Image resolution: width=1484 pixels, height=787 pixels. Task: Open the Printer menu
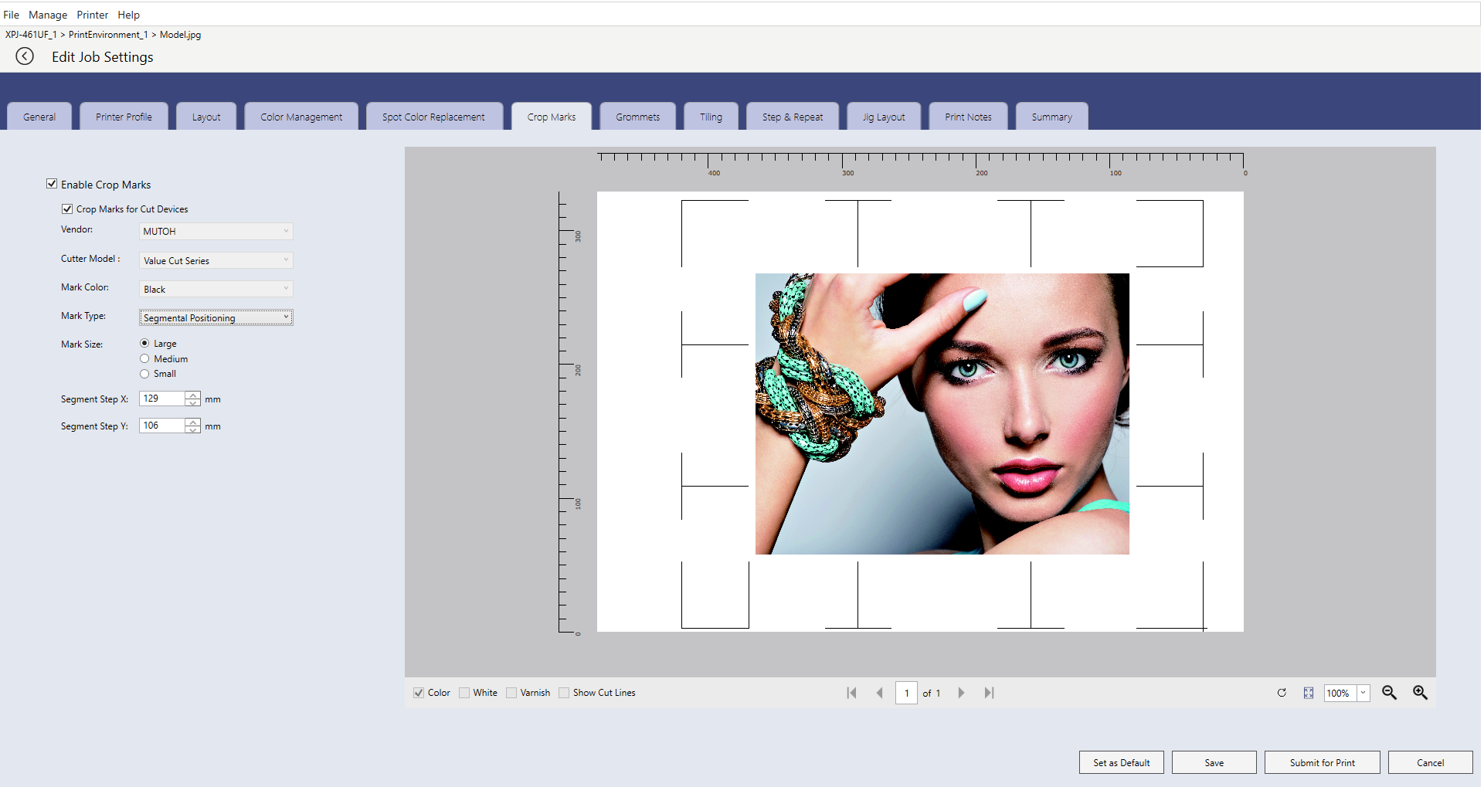[x=92, y=14]
